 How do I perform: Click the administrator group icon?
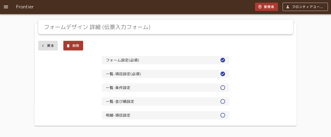click(x=260, y=7)
